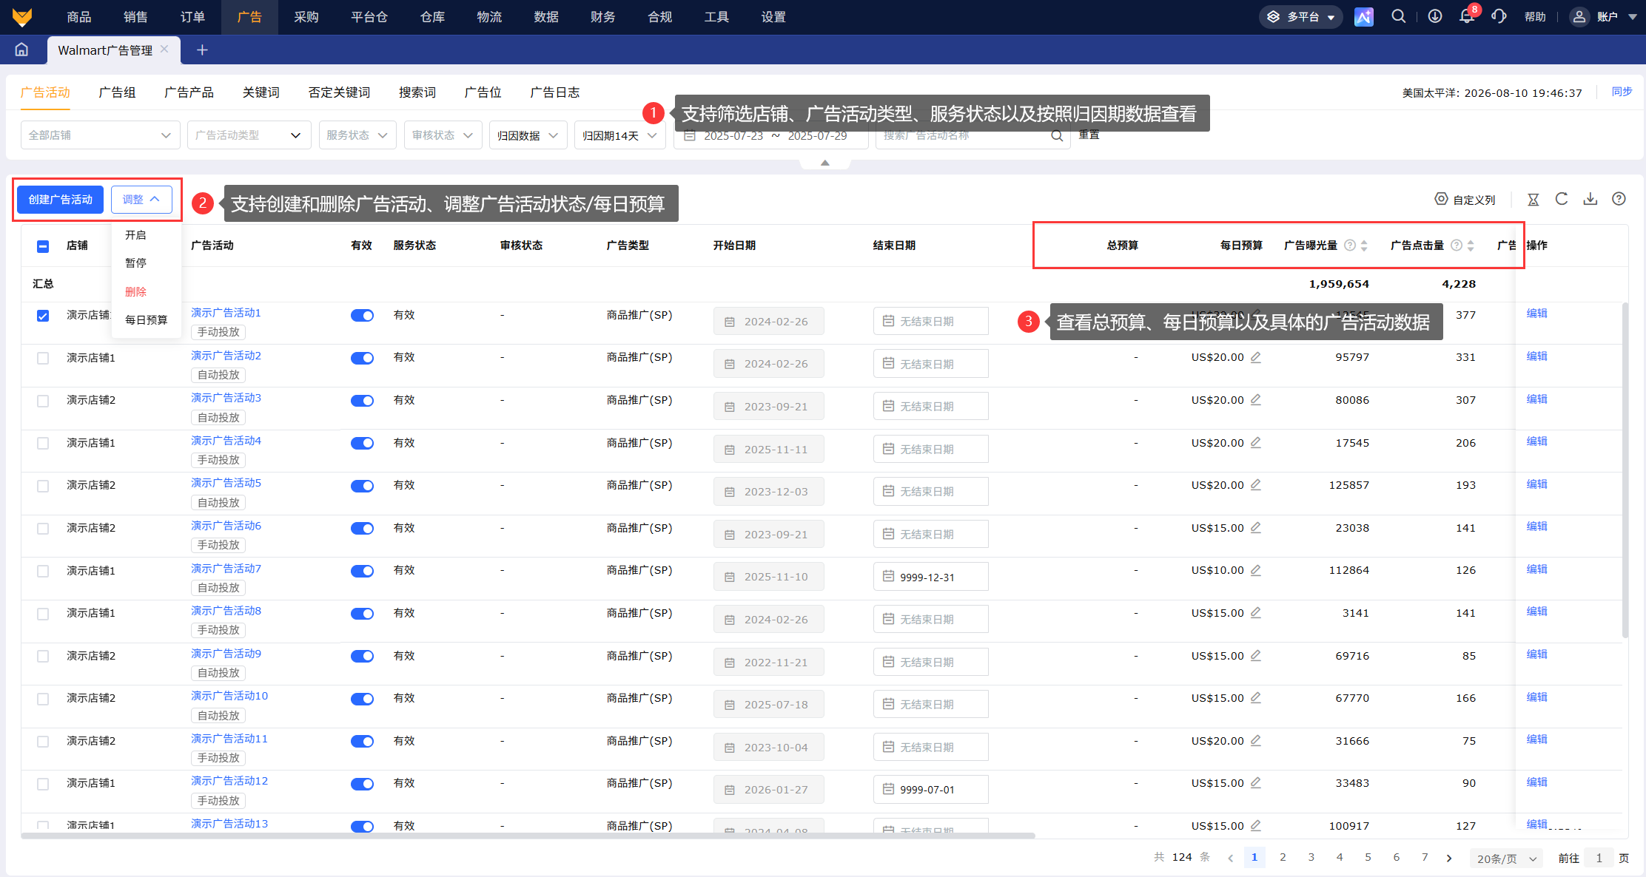
Task: Toggle 演示广告活动3 active switch
Action: point(362,401)
